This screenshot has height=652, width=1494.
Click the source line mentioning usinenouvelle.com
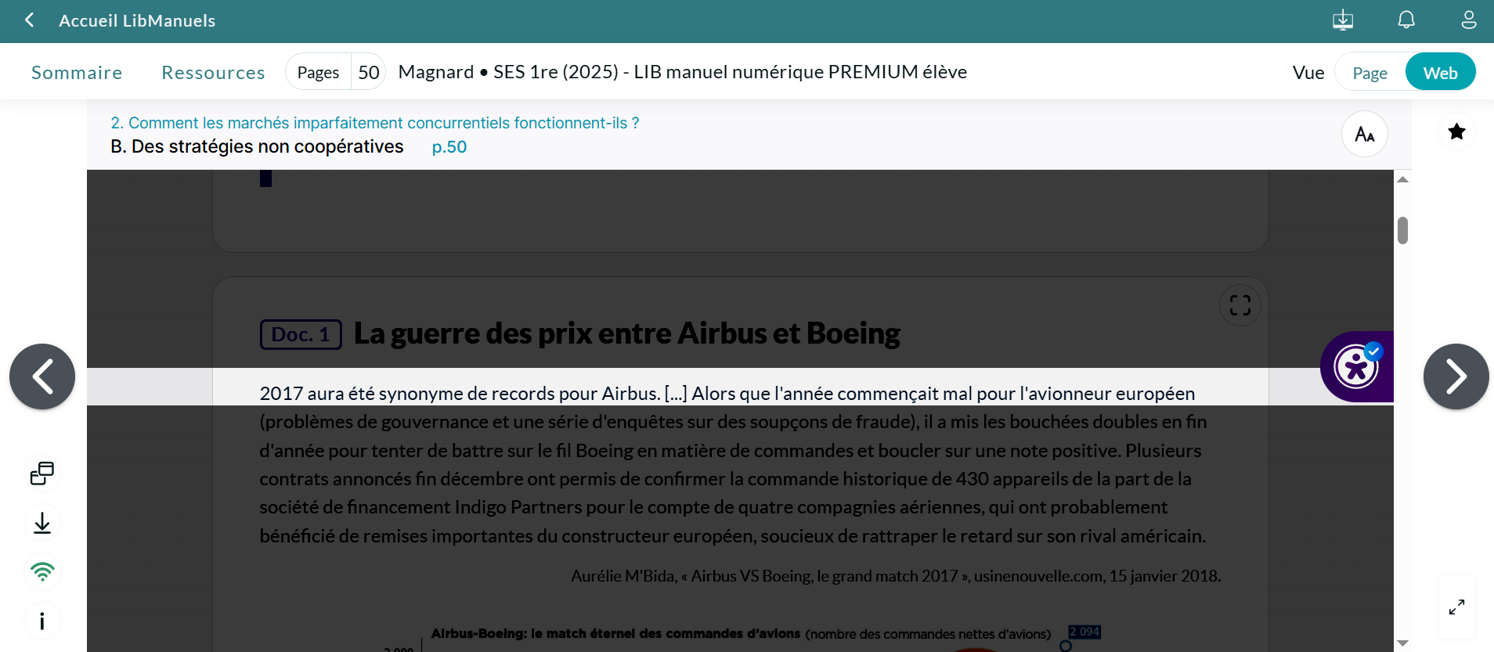coord(896,576)
